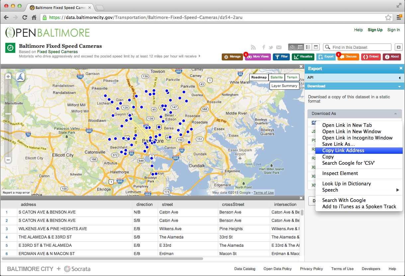Screen dimensions: 405x276
Task: Open the About panel
Action: 392,57
